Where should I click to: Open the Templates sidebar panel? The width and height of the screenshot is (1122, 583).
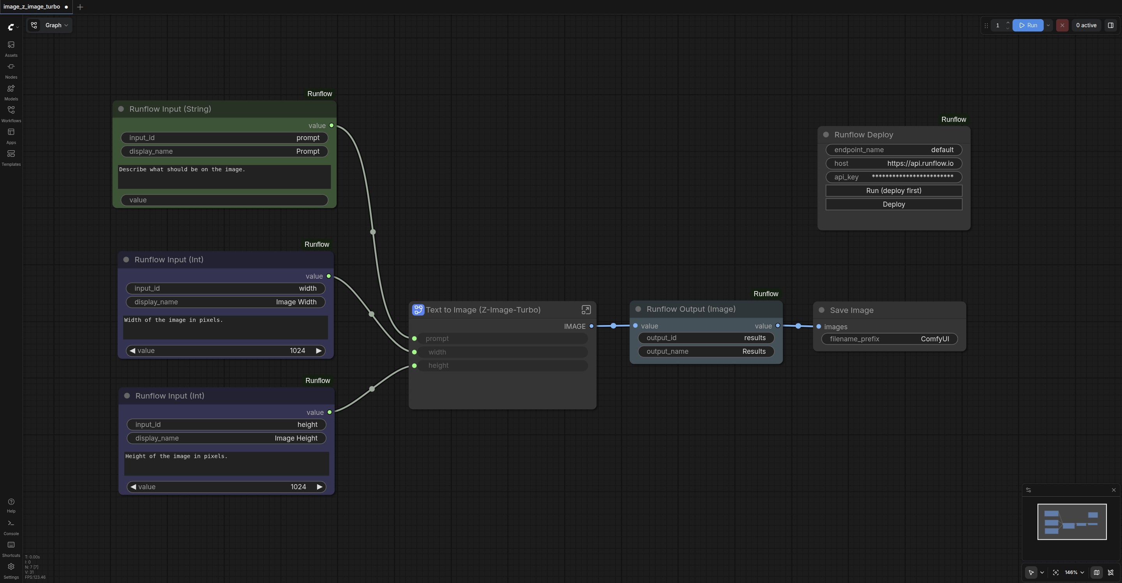click(x=11, y=158)
